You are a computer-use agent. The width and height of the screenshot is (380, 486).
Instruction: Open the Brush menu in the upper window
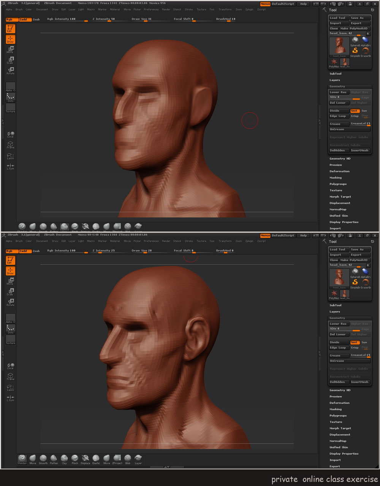pyautogui.click(x=19, y=10)
